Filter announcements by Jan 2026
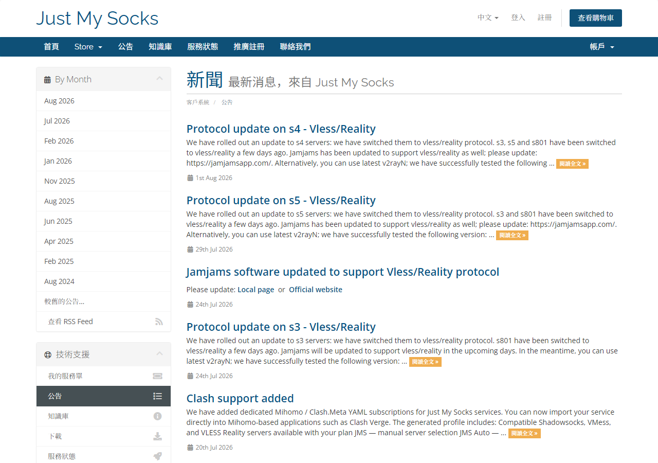The height and width of the screenshot is (463, 658). [103, 161]
